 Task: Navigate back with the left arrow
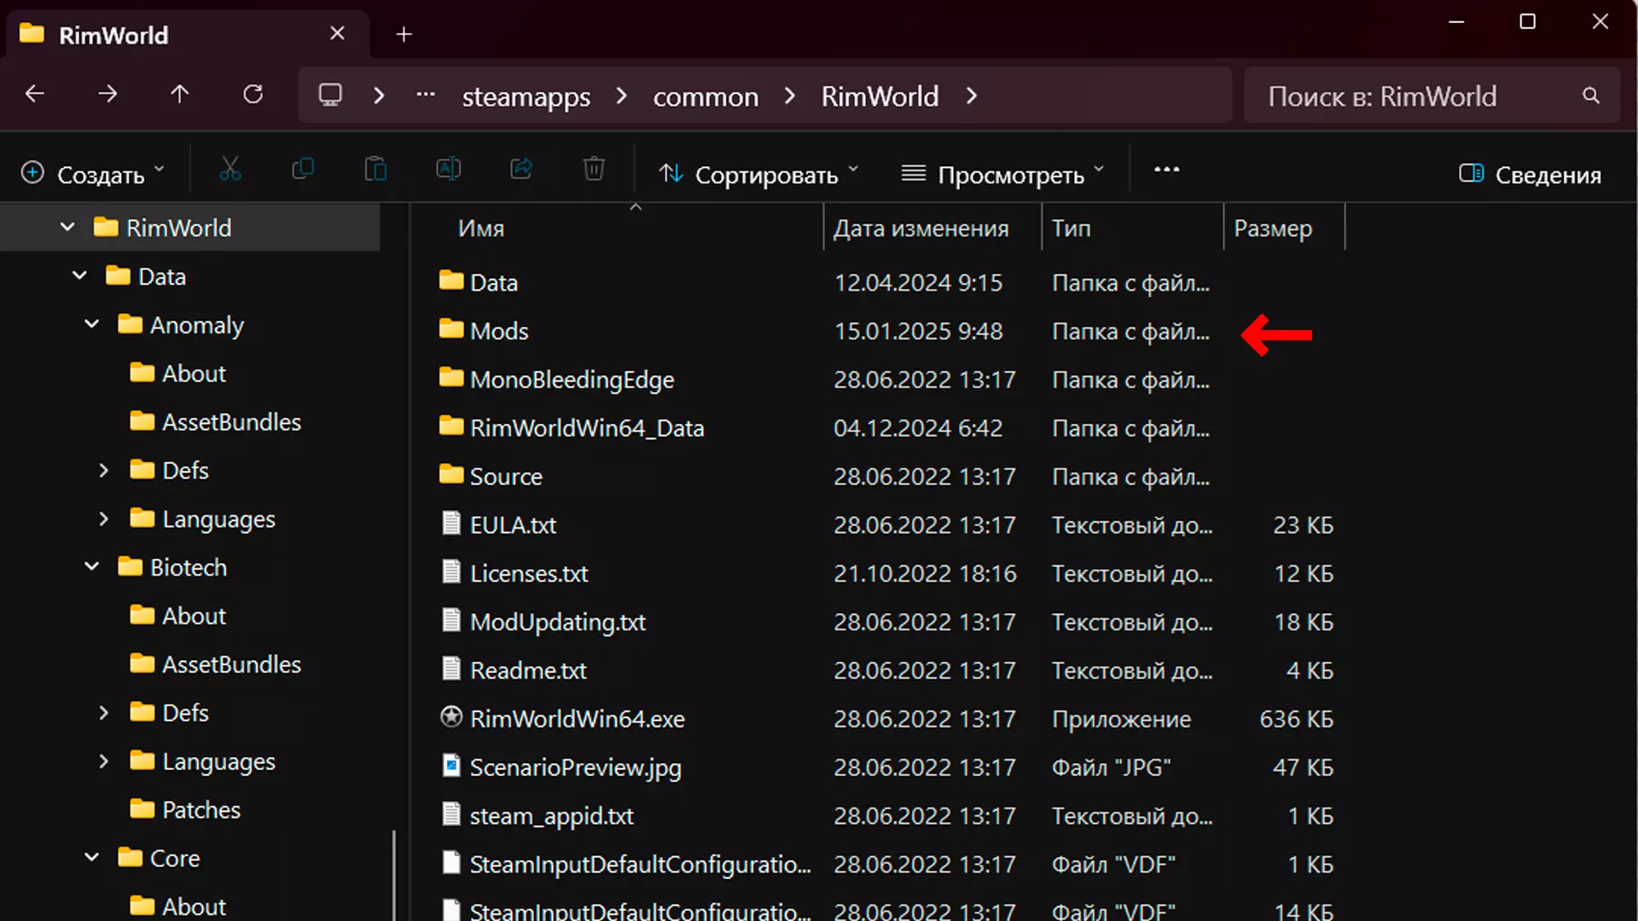pyautogui.click(x=35, y=95)
